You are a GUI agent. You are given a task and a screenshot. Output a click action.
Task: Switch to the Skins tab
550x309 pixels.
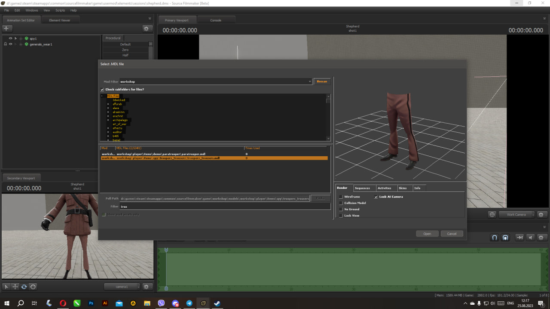(x=403, y=188)
